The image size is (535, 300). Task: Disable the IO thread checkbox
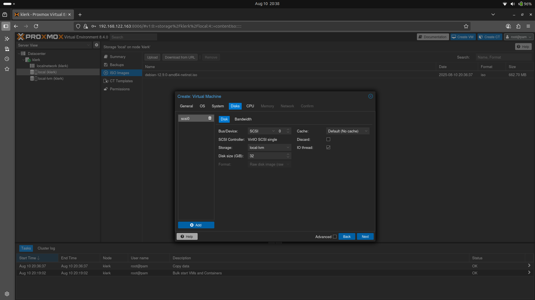[328, 147]
